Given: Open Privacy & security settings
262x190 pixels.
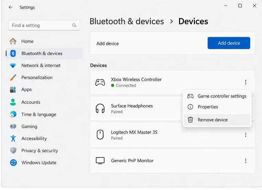Looking at the screenshot, I should point(44,150).
